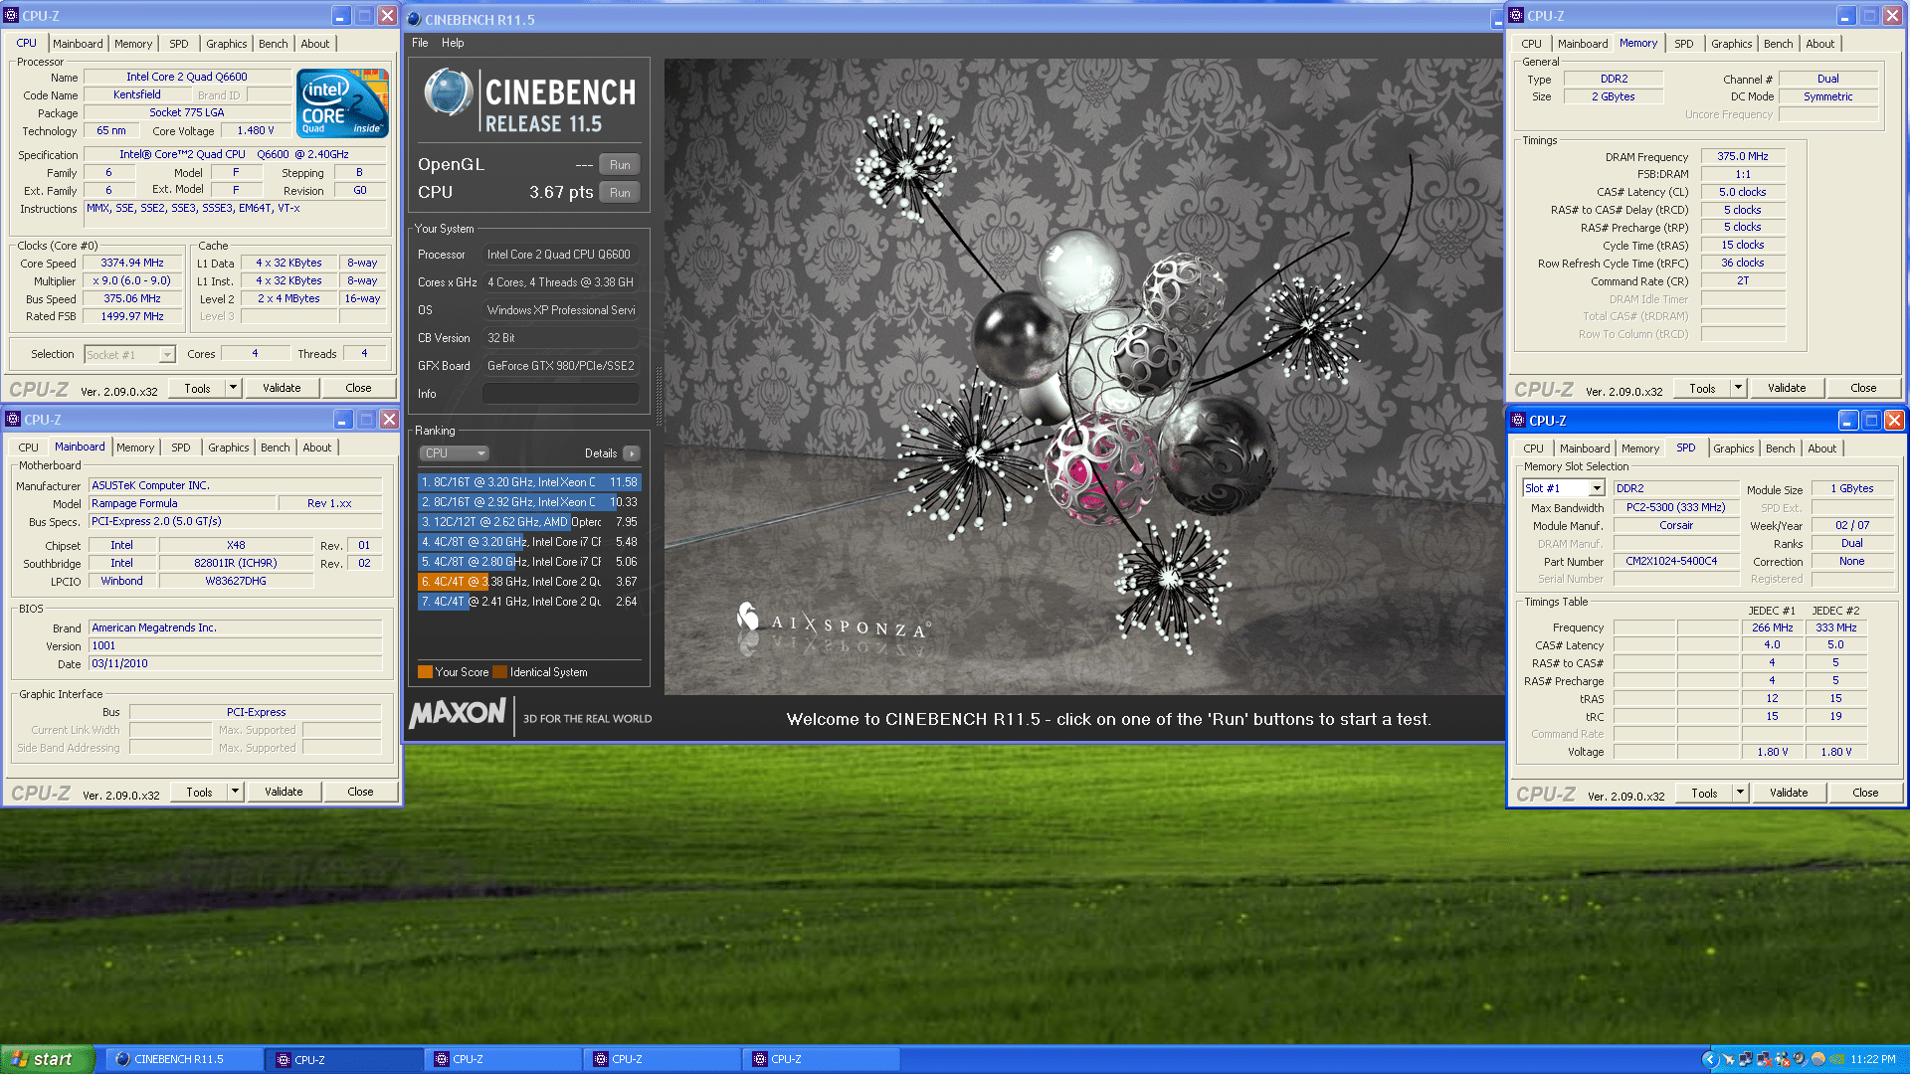This screenshot has height=1074, width=1910.
Task: Click the Info text field in Your System
Action: (x=561, y=394)
